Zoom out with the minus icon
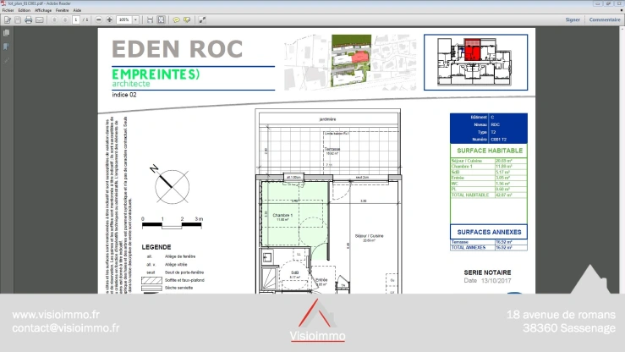Viewport: 625px width, 352px height. tap(99, 19)
